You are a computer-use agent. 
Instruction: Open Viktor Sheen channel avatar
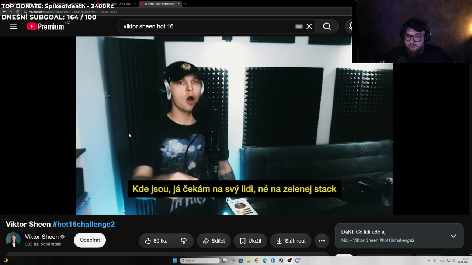click(x=13, y=240)
